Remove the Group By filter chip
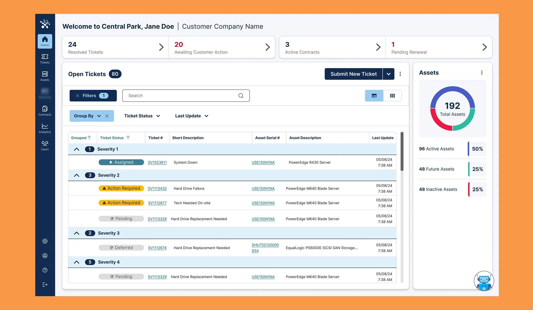 (x=107, y=116)
